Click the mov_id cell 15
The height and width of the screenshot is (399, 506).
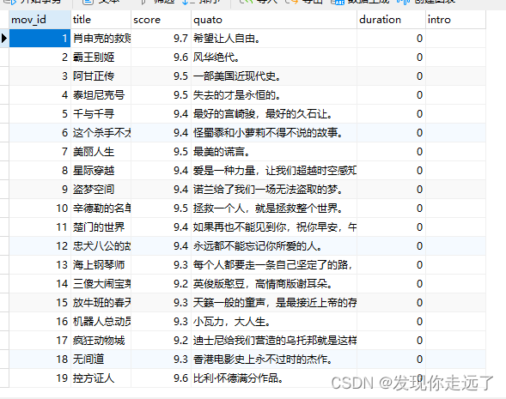tap(40, 303)
